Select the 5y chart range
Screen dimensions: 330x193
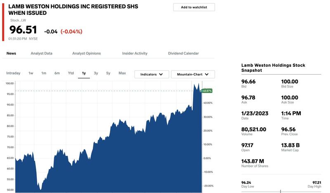click(x=108, y=73)
